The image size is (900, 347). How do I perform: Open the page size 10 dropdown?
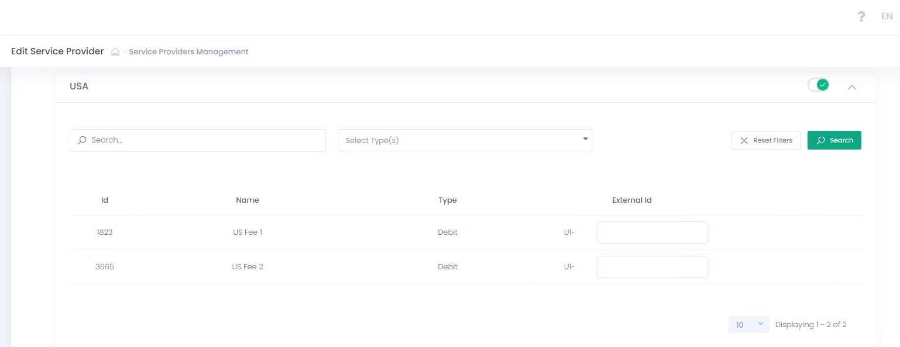748,325
